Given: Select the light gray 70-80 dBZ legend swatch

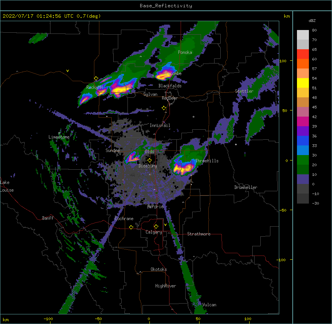Looking at the screenshot, I should tap(303, 35).
